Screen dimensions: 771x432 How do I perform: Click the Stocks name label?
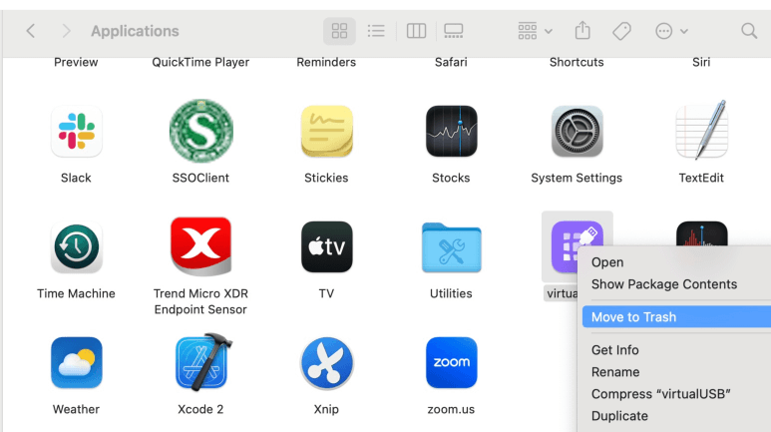(x=451, y=178)
